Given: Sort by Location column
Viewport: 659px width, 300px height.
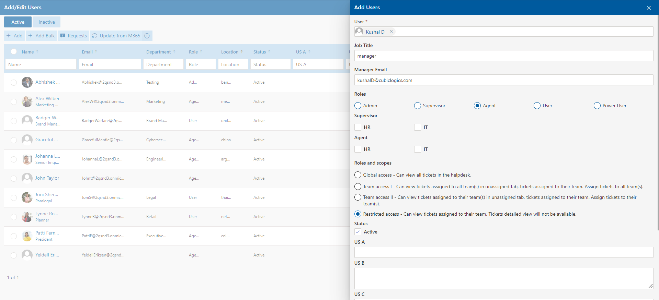Looking at the screenshot, I should point(232,52).
